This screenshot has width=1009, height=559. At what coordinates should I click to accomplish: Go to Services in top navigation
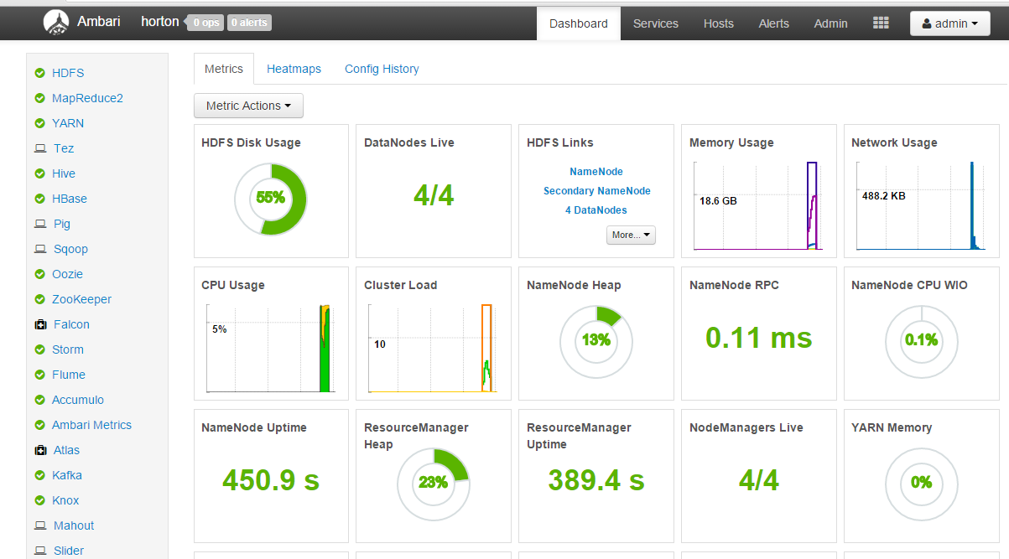point(655,23)
